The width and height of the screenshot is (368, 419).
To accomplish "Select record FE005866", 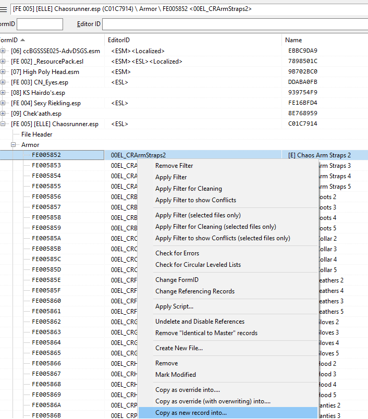I will [46, 363].
